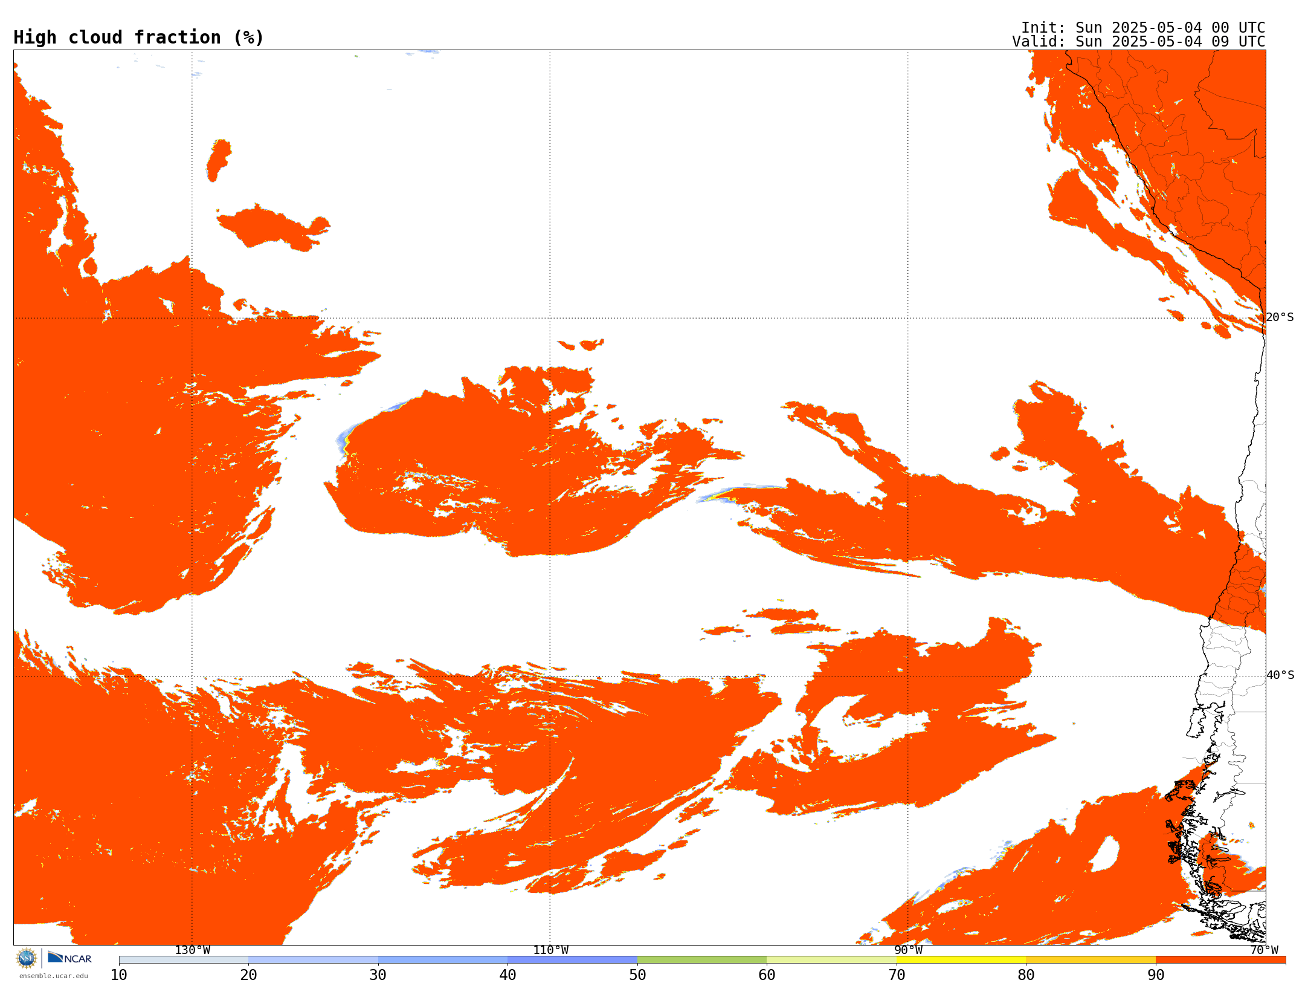Image resolution: width=1305 pixels, height=983 pixels.
Task: Click the 20-30 light blue color swatch
Action: click(313, 960)
